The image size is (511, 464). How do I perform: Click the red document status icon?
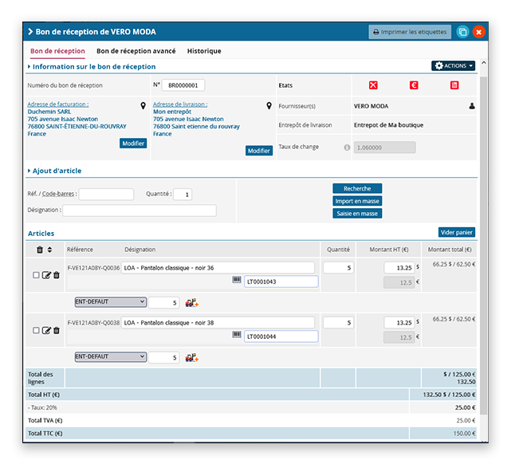click(454, 85)
